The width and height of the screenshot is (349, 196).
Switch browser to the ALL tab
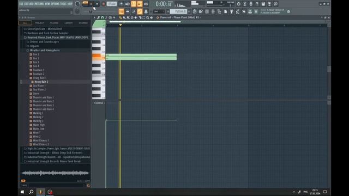coord(25,23)
